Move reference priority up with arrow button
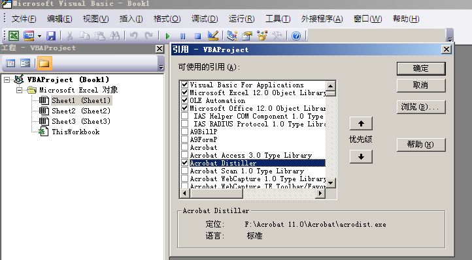The height and width of the screenshot is (260, 472). click(361, 124)
